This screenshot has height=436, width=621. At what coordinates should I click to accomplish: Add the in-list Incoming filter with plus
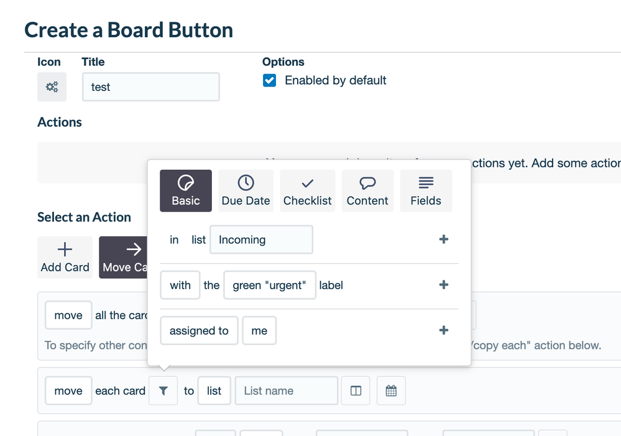coord(444,239)
